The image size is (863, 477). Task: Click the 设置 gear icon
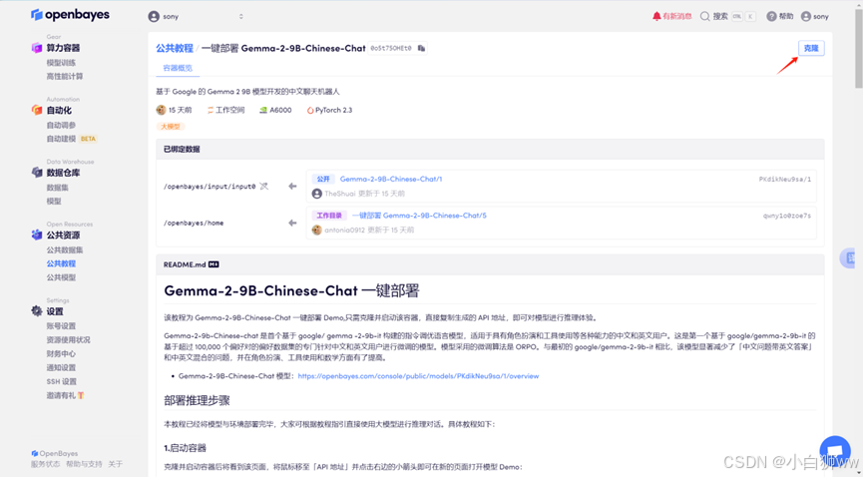(x=37, y=311)
